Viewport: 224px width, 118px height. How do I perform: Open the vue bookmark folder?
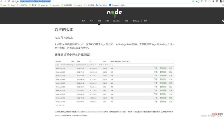pos(3,5)
